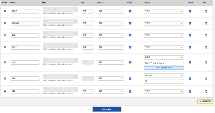Click the drag handle of 商品名 row
The image size is (215, 113).
5,11
